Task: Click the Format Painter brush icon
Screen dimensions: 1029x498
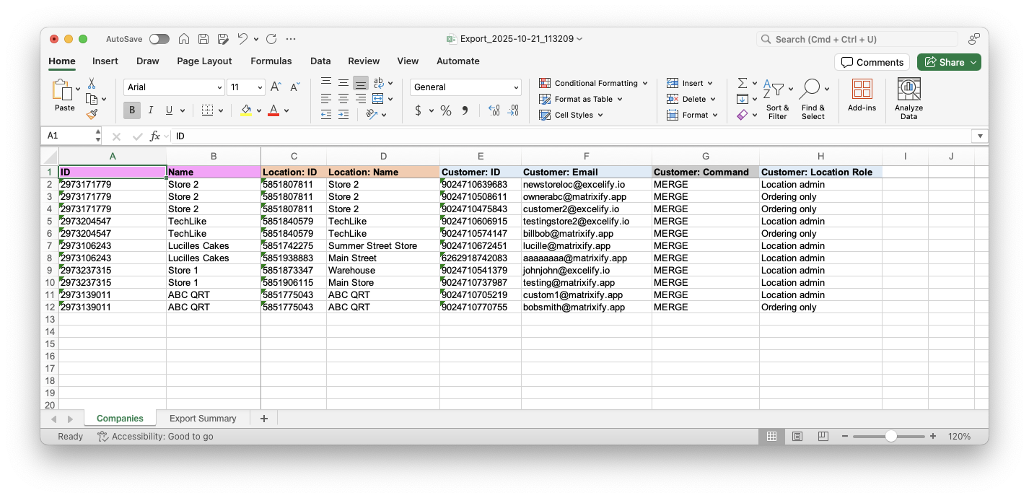Action: click(92, 114)
